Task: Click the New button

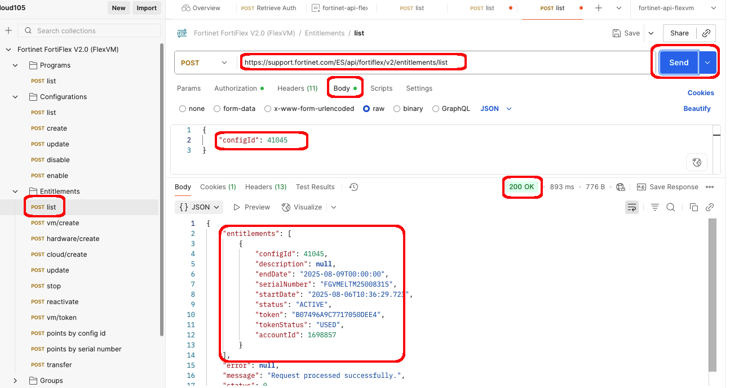Action: (x=118, y=8)
